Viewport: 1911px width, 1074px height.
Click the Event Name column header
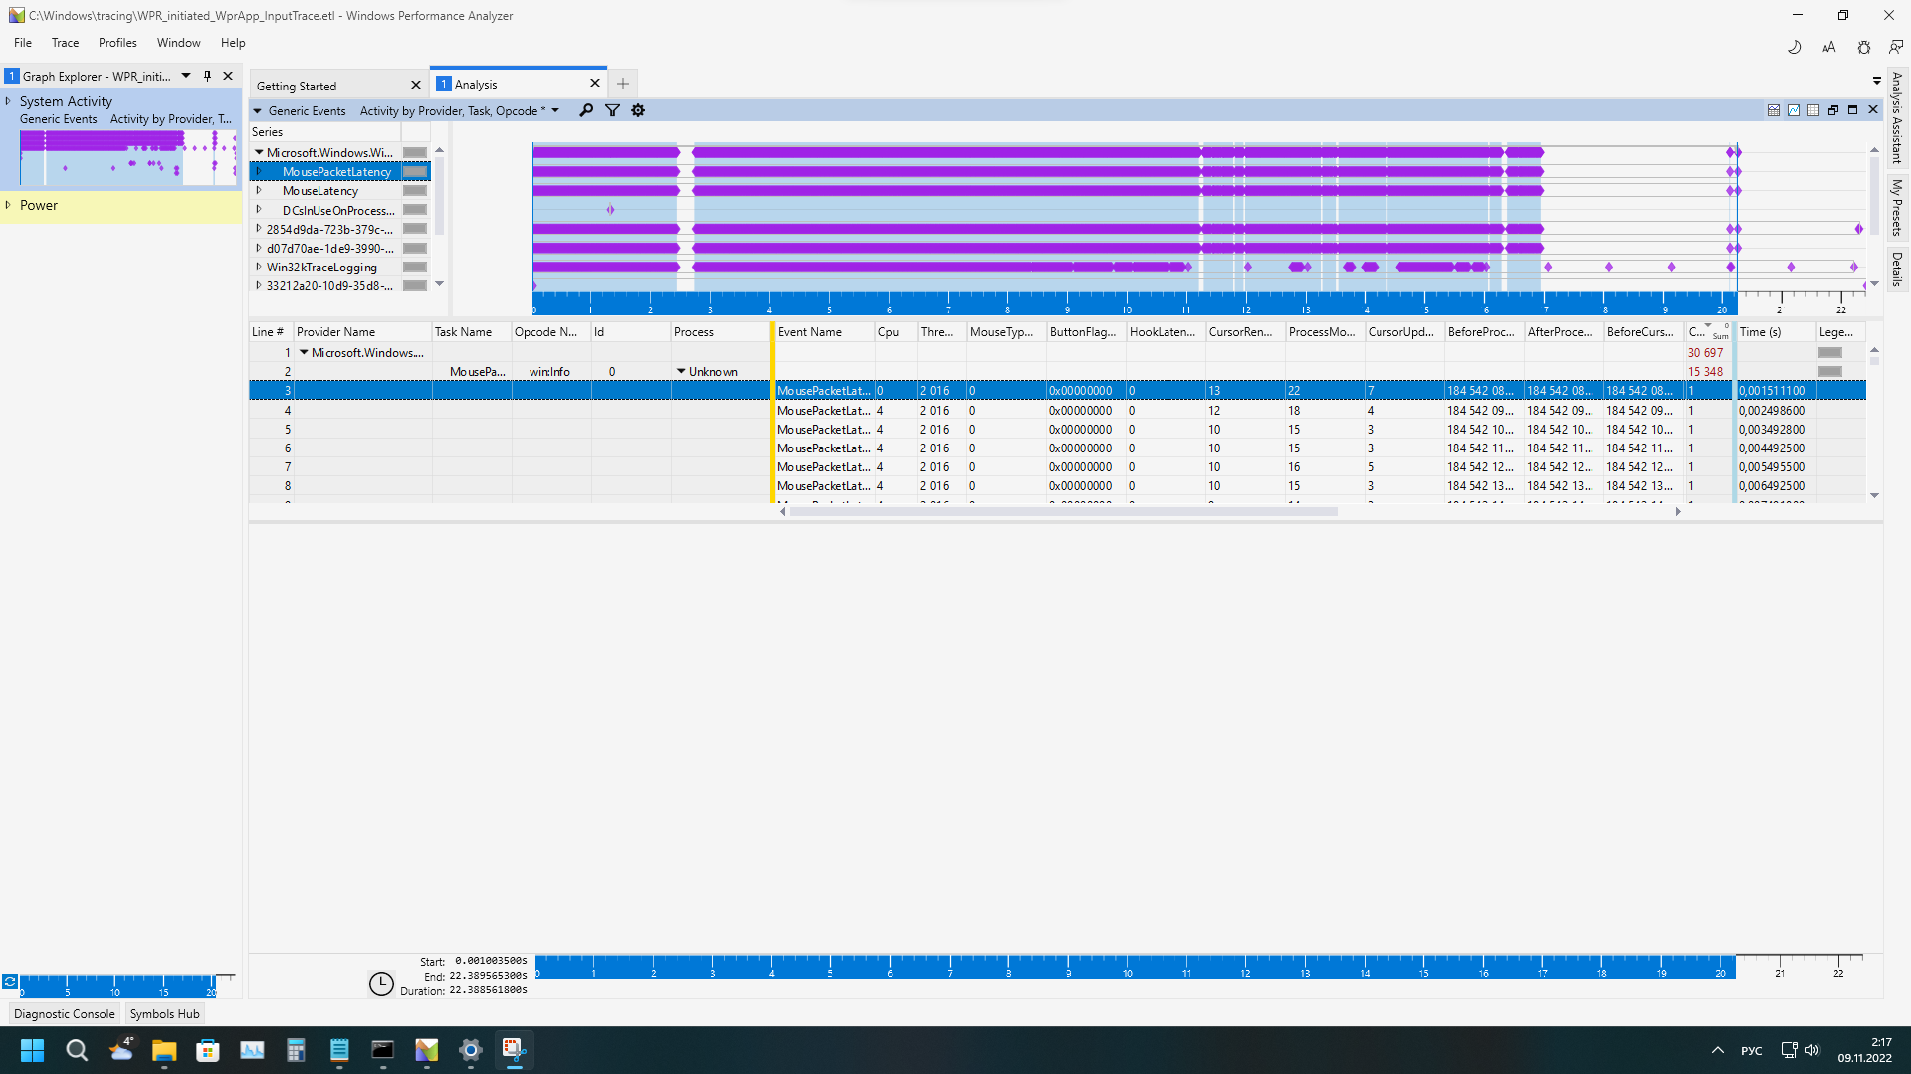click(x=824, y=332)
